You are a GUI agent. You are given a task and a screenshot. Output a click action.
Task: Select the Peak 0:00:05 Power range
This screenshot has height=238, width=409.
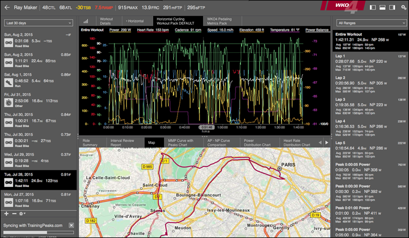(370, 171)
